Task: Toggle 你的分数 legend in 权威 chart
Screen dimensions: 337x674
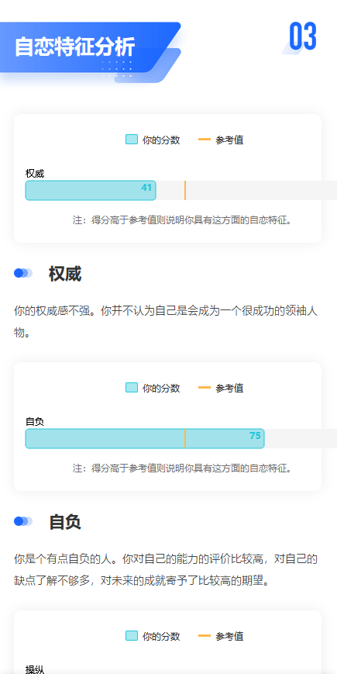Action: (153, 140)
